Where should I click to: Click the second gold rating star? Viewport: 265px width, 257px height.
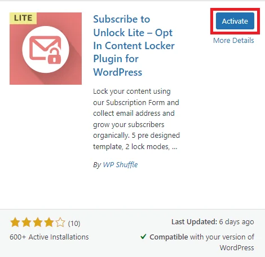(x=26, y=223)
